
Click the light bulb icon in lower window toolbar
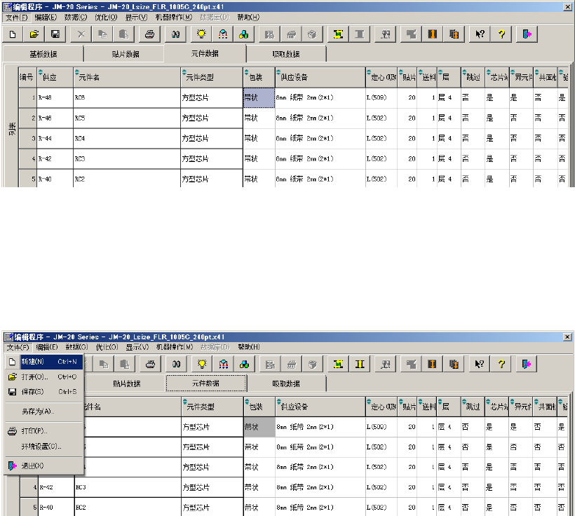pyautogui.click(x=202, y=364)
